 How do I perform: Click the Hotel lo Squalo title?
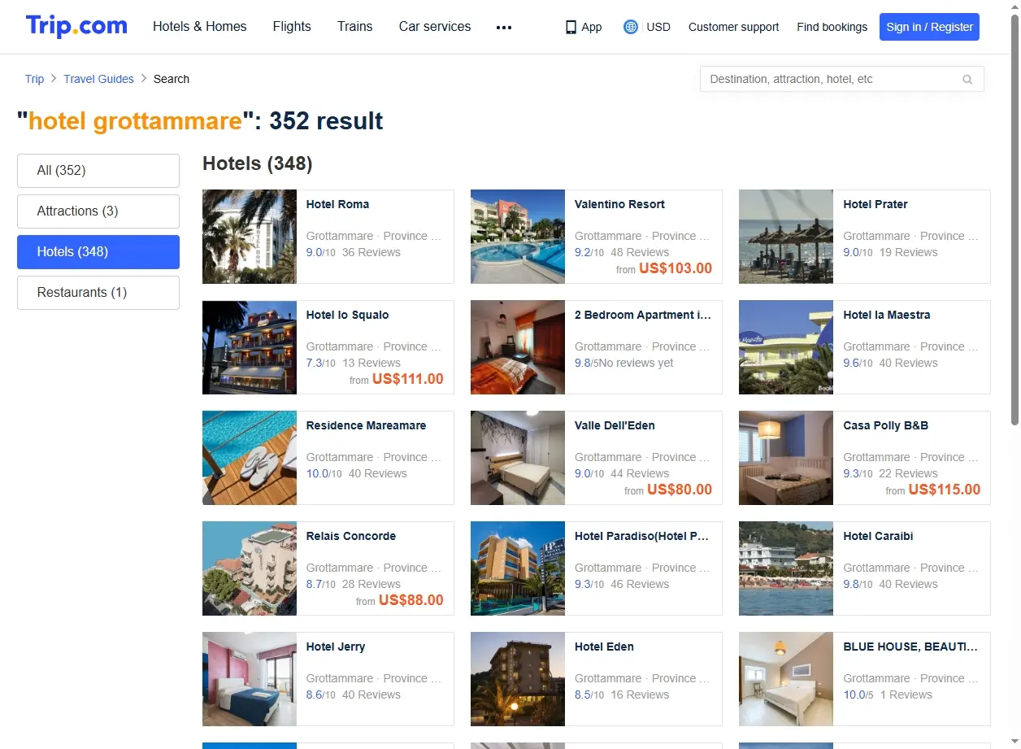tap(347, 315)
